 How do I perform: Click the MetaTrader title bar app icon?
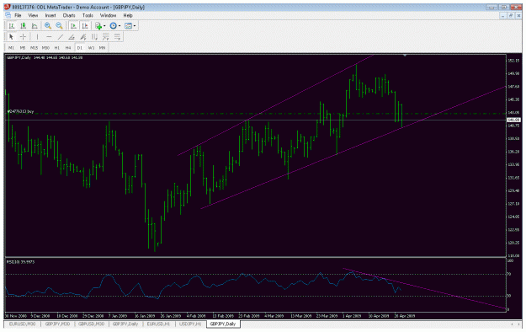coord(8,7)
